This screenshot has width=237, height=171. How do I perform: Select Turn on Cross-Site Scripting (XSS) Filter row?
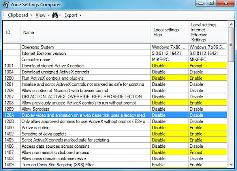coord(115,165)
